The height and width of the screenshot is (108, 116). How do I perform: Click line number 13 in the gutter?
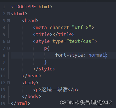3,90
